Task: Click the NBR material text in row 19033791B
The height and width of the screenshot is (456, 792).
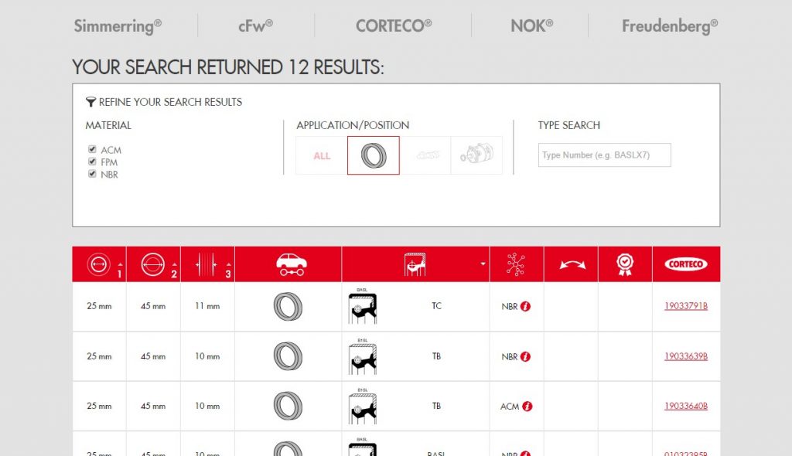Action: pyautogui.click(x=509, y=307)
